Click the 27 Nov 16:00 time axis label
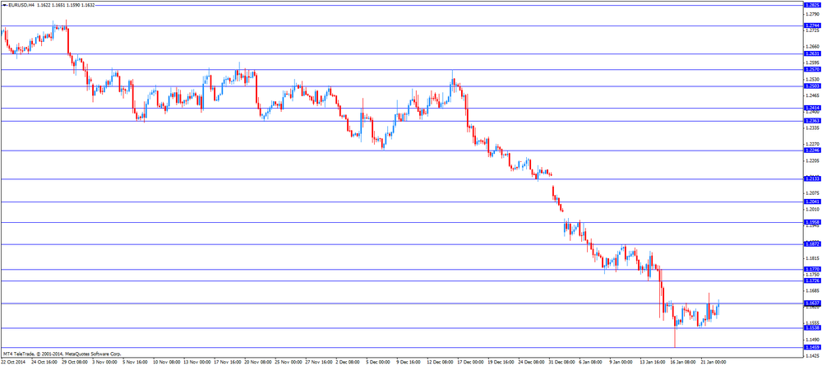The height and width of the screenshot is (366, 822). point(317,362)
